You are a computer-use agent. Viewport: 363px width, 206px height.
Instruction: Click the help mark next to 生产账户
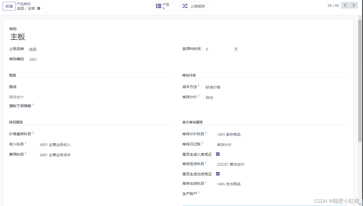(199, 193)
